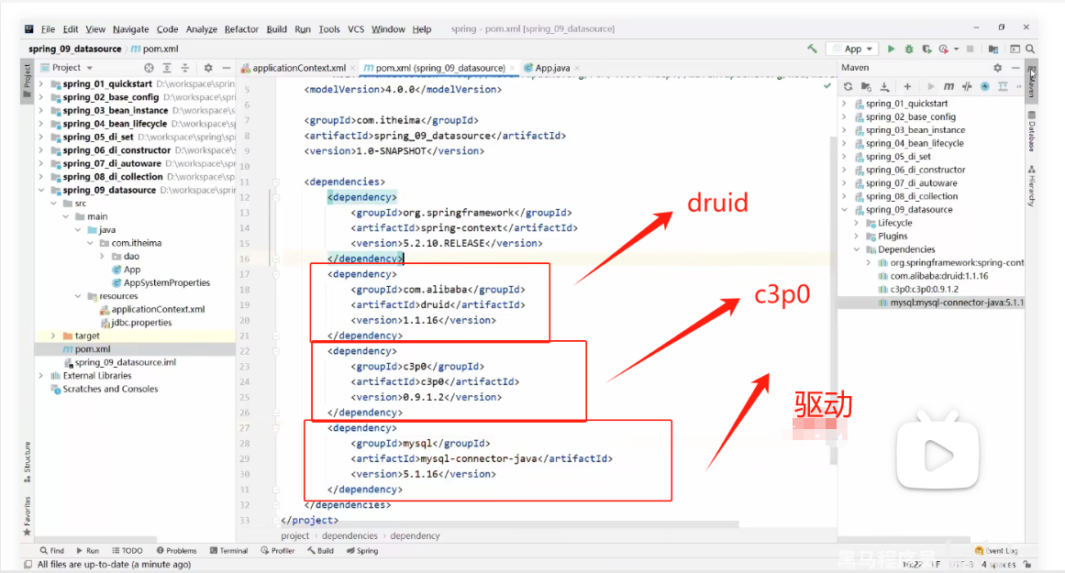Click the editor vertical scrollbar
Viewport: 1065px width, 573px height.
834,300
